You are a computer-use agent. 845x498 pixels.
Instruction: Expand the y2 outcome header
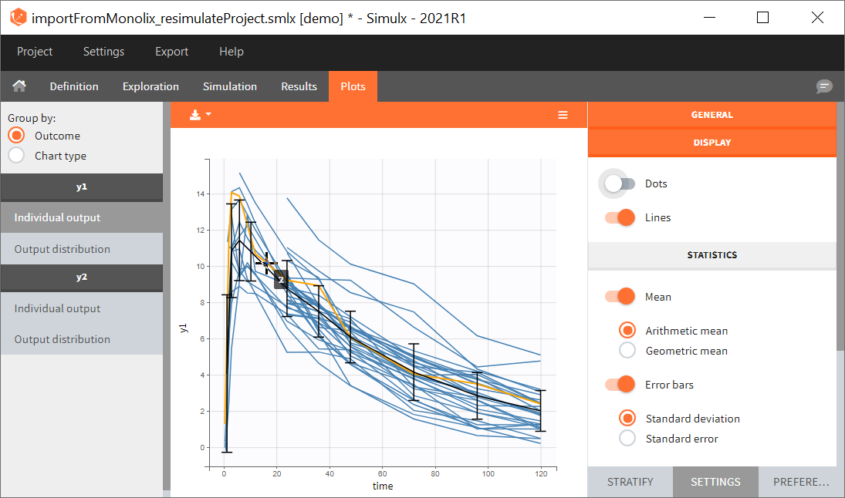(81, 278)
